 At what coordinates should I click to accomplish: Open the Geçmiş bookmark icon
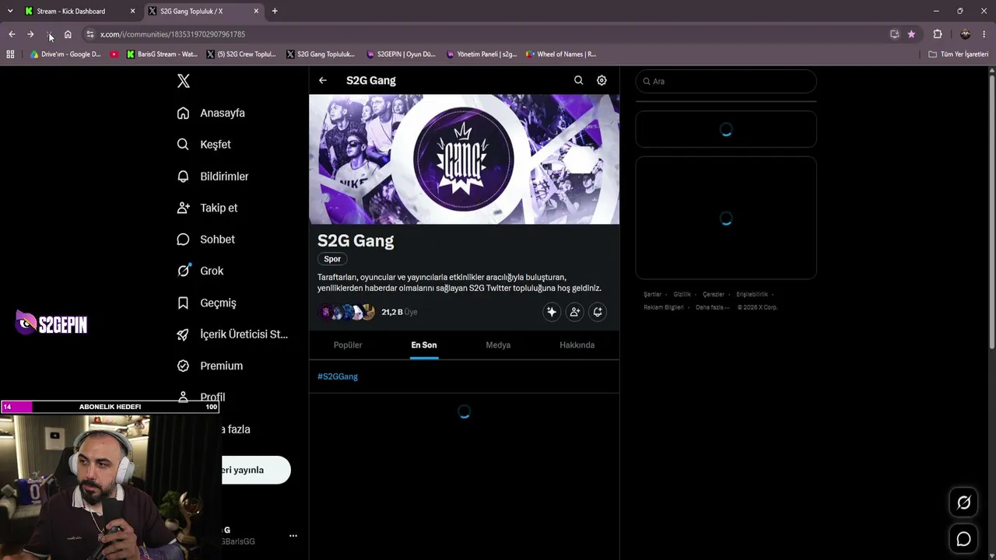(x=183, y=303)
